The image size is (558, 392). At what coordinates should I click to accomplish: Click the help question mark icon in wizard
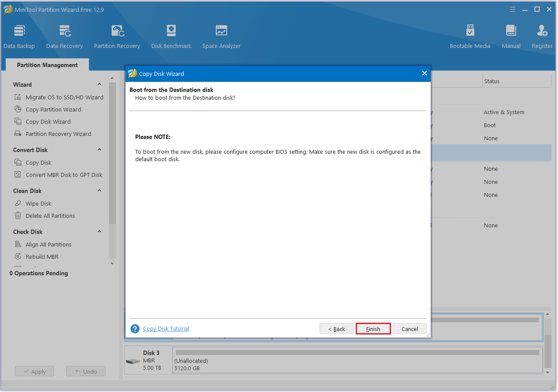click(135, 329)
